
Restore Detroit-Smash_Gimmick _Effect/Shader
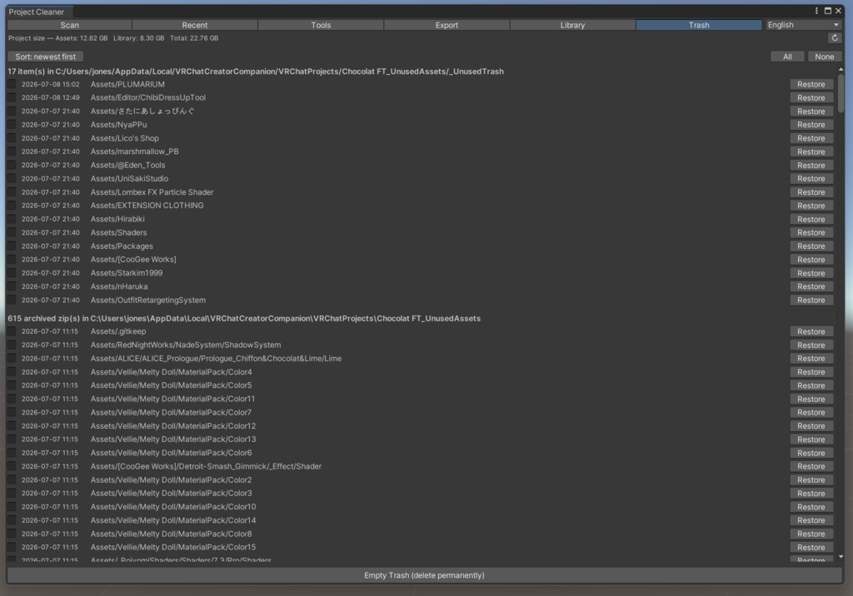pos(811,467)
